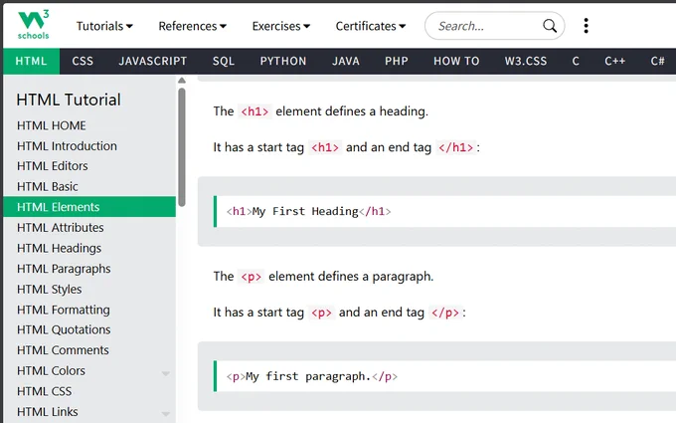Click the sidebar scrollbar up arrow

tap(182, 81)
